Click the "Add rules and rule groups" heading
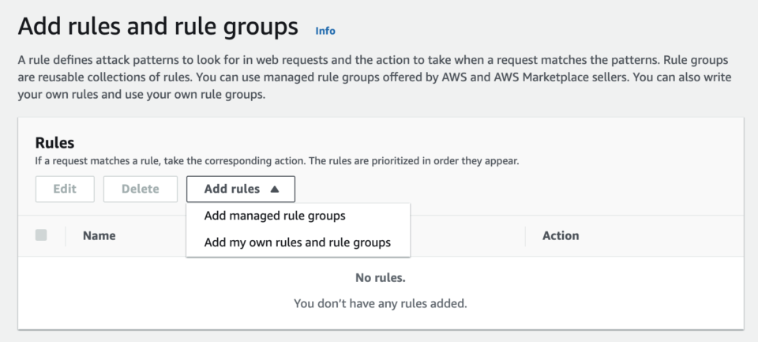This screenshot has height=342, width=758. [158, 26]
